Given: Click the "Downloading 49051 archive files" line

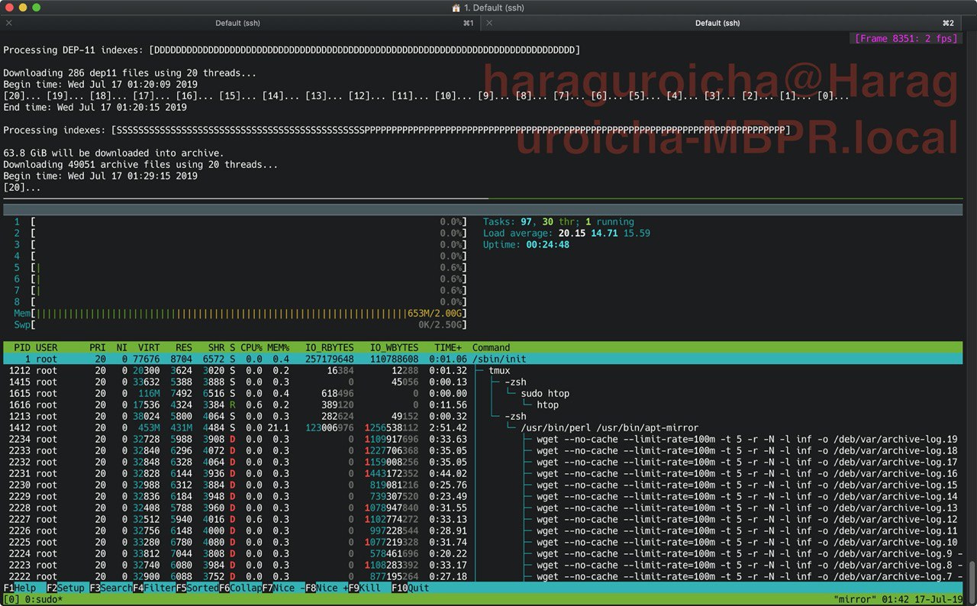Looking at the screenshot, I should coord(140,164).
